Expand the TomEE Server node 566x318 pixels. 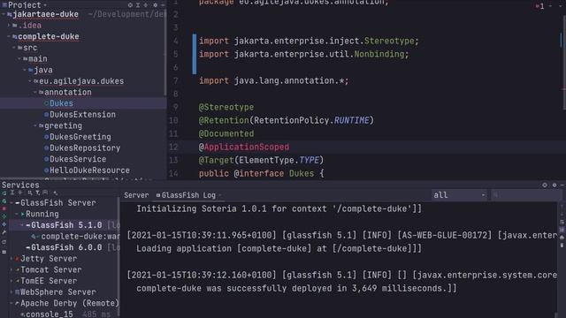click(x=11, y=281)
